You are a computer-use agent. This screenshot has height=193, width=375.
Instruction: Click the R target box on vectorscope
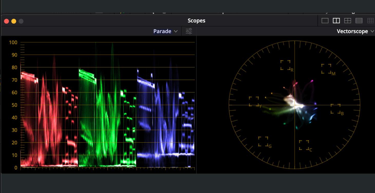(x=285, y=65)
